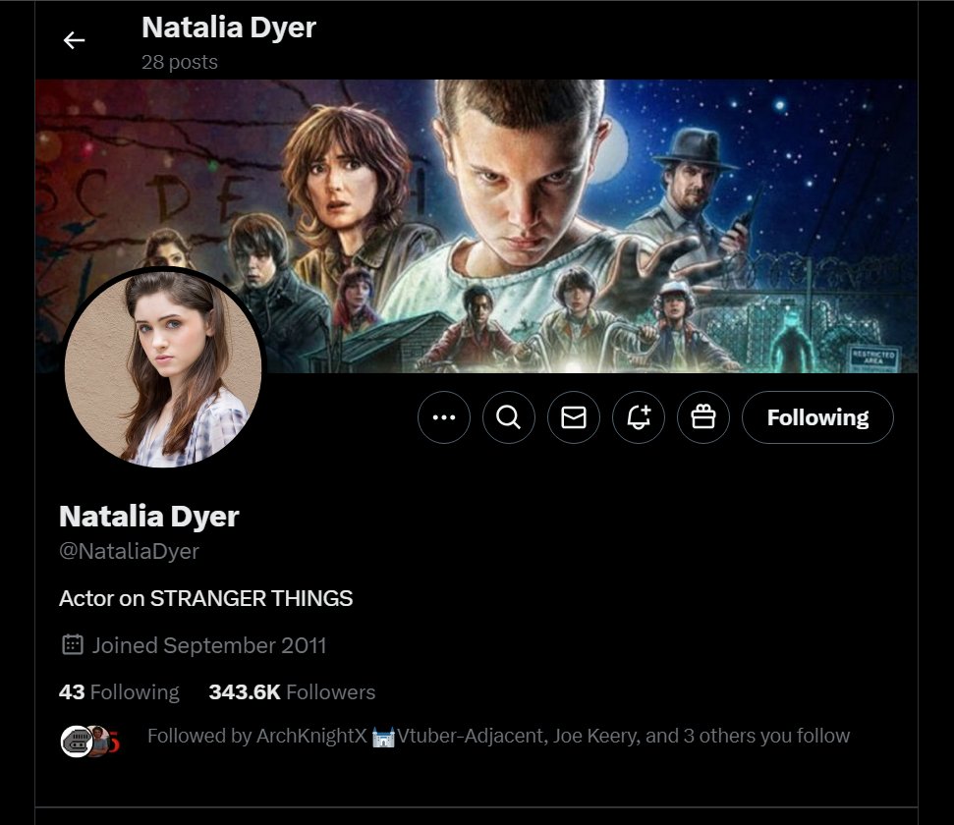This screenshot has height=825, width=954.
Task: View the Stranger Things header banner
Action: pyautogui.click(x=477, y=226)
